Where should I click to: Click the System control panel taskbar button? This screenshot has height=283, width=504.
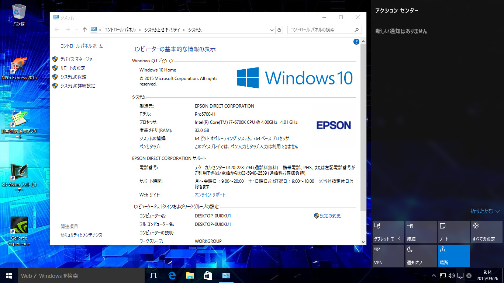(x=226, y=276)
